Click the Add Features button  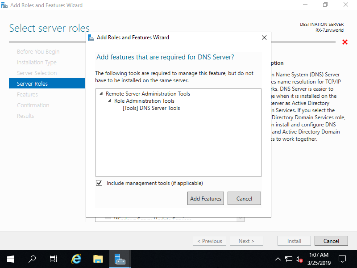point(206,198)
